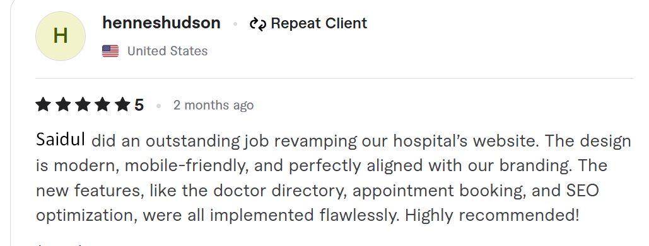Viewport: 649px width, 246px height.
Task: Click the "2 months ago" timestamp
Action: click(x=214, y=105)
